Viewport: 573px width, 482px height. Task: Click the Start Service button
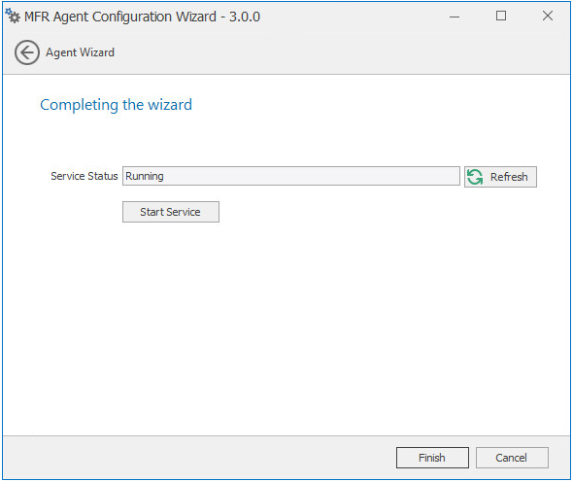click(171, 212)
